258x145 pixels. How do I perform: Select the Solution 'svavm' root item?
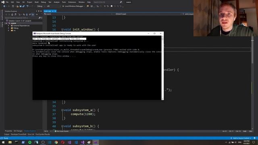pyautogui.click(x=20, y=21)
